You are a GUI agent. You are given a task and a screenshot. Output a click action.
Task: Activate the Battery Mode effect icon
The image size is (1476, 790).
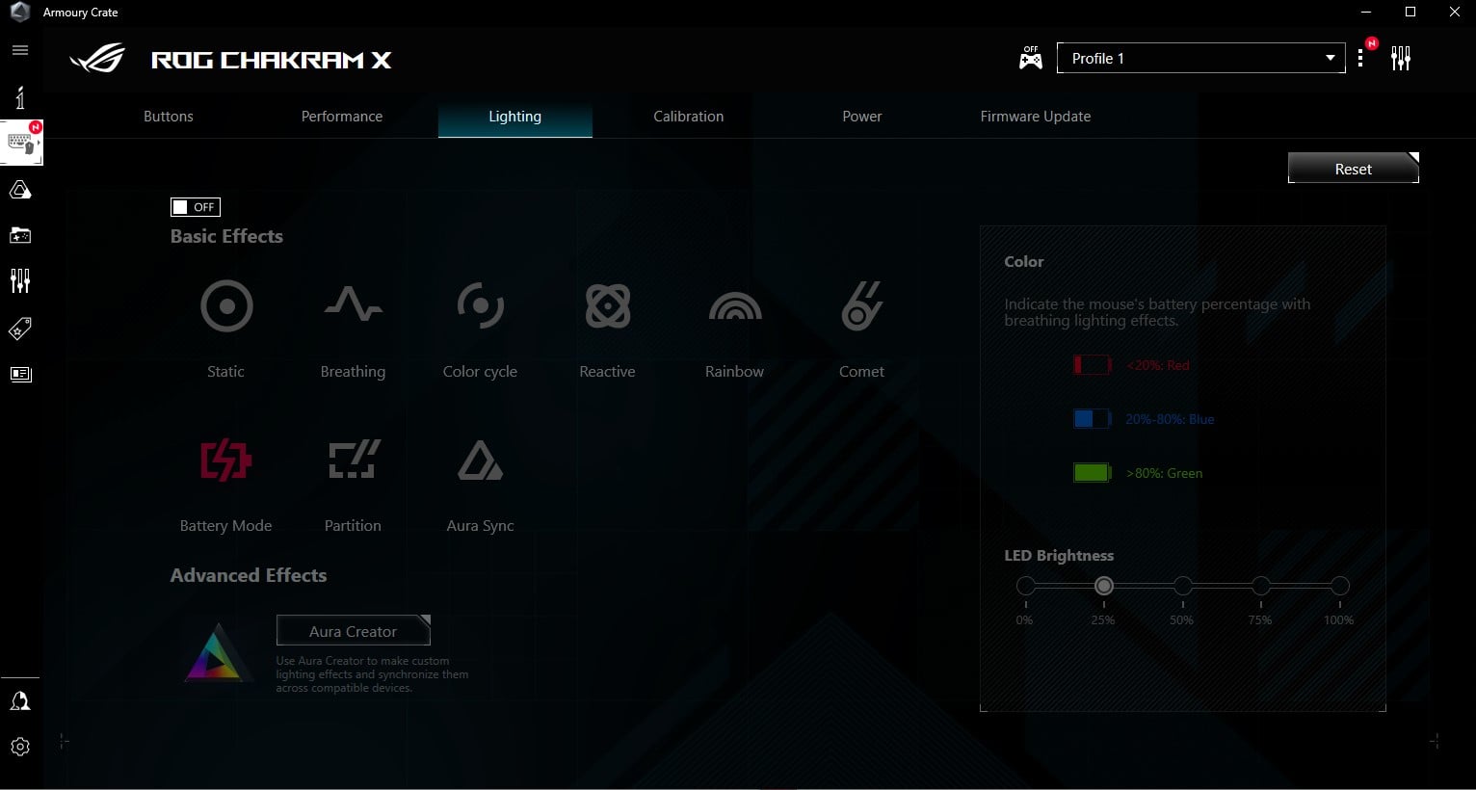point(225,461)
